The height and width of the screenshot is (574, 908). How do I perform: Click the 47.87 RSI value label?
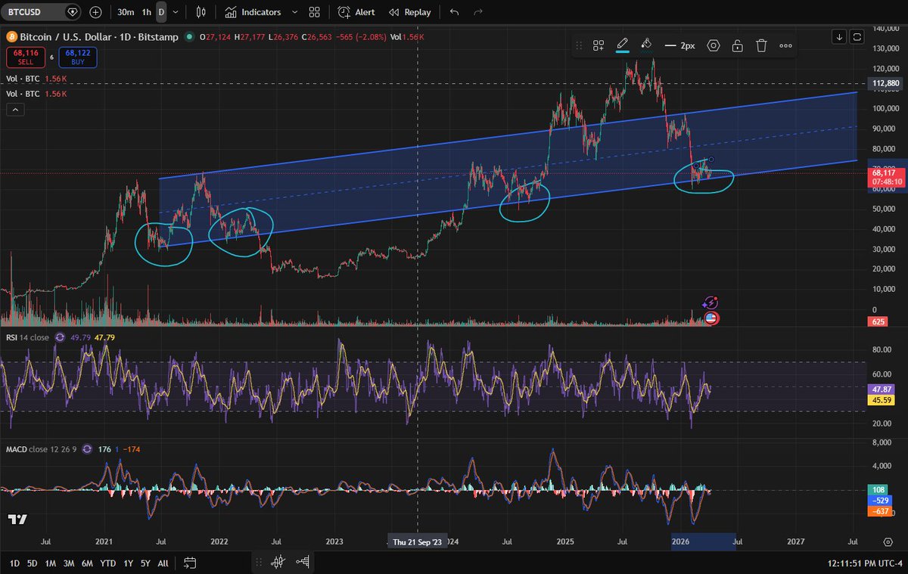pyautogui.click(x=882, y=388)
